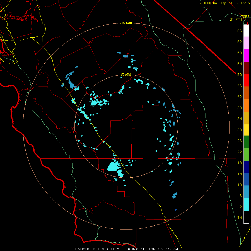
Task: Click the legend value '42'
Action: coord(240,97)
